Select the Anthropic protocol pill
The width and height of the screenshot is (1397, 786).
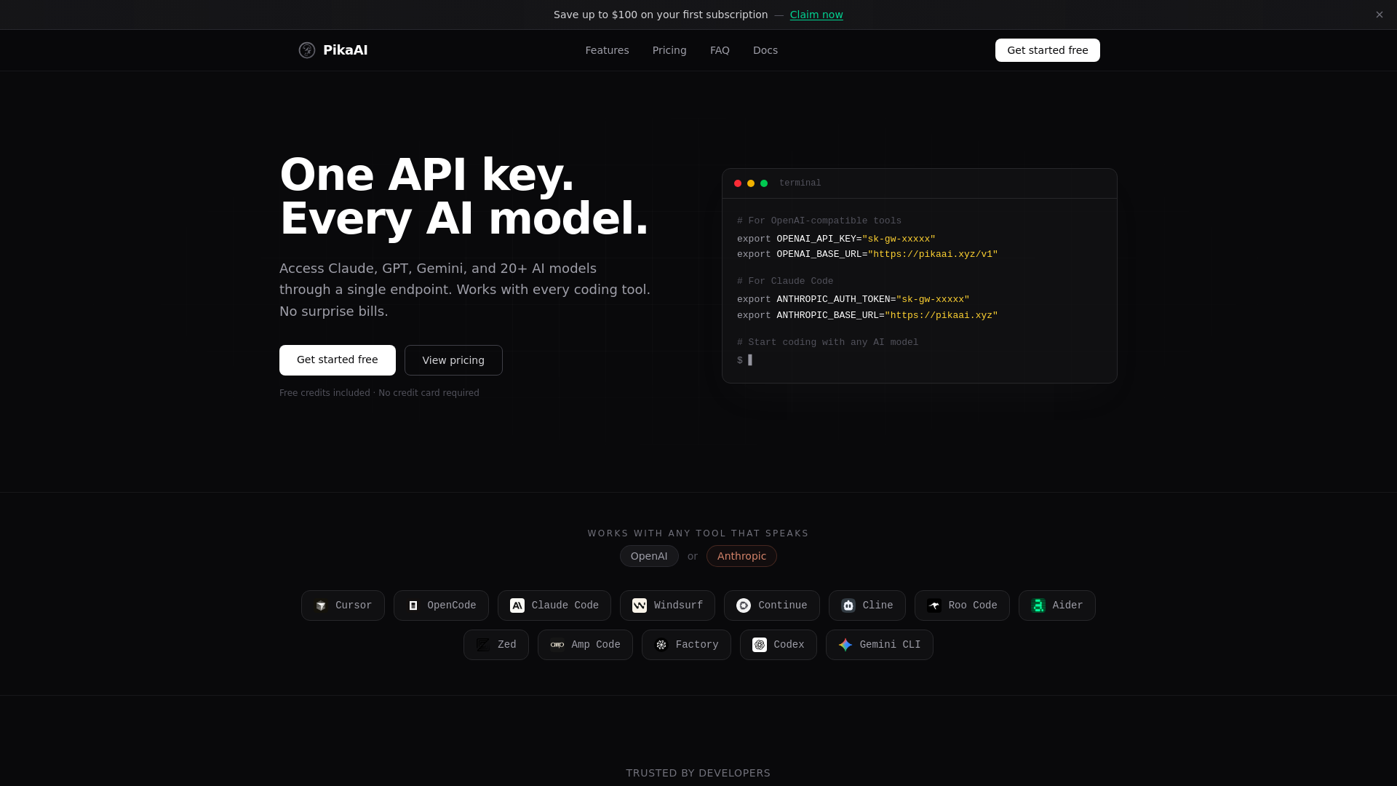point(741,556)
